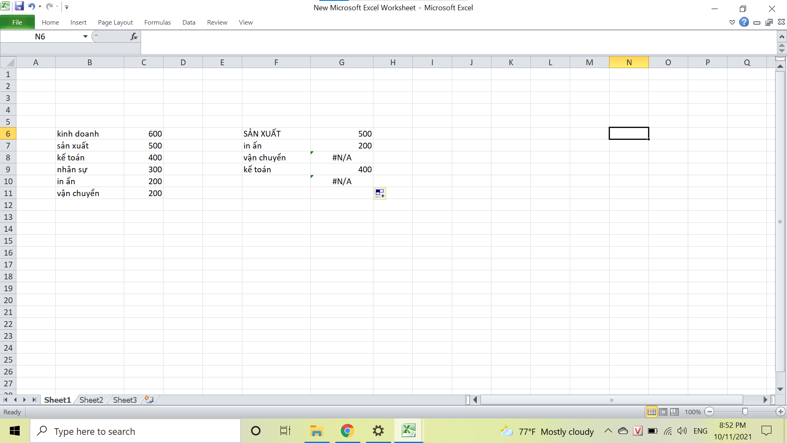Switch to Sheet2 tab
The image size is (787, 443).
91,400
